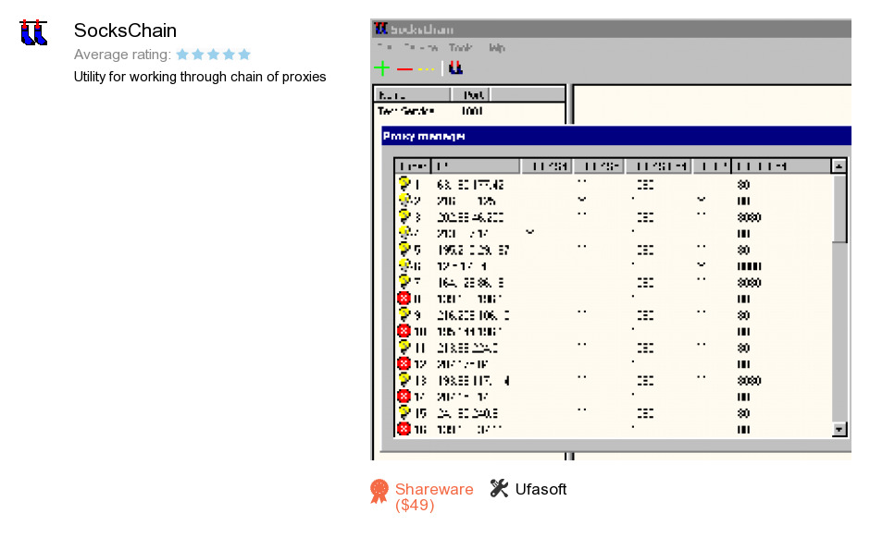The width and height of the screenshot is (870, 538).
Task: Click the IP column header in proxy table
Action: 476,165
